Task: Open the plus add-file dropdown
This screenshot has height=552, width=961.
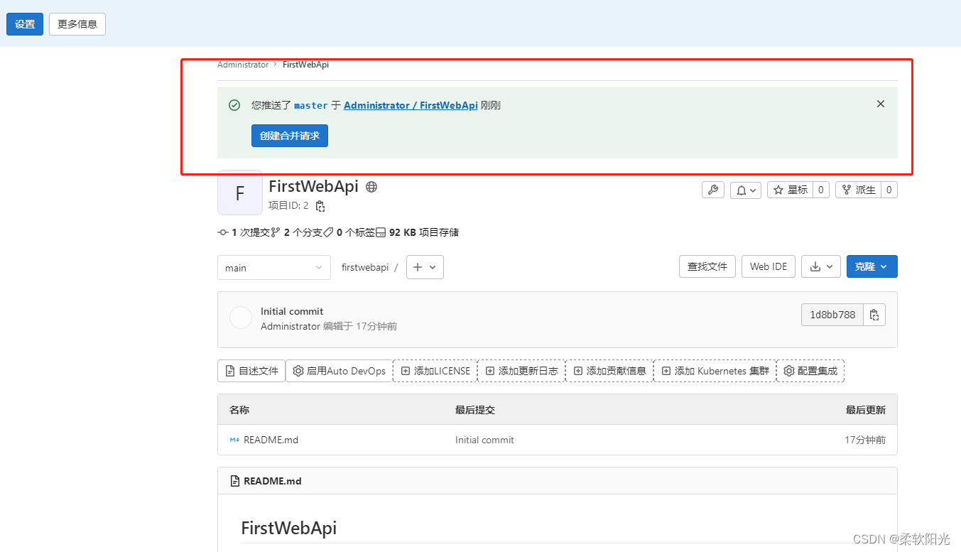Action: [x=425, y=267]
